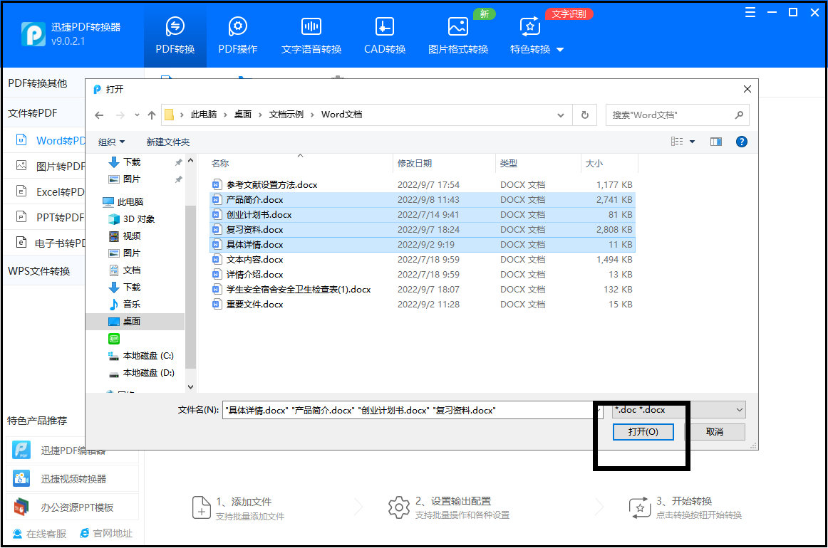Select file 参考文献设置方法.docx

coord(423,184)
